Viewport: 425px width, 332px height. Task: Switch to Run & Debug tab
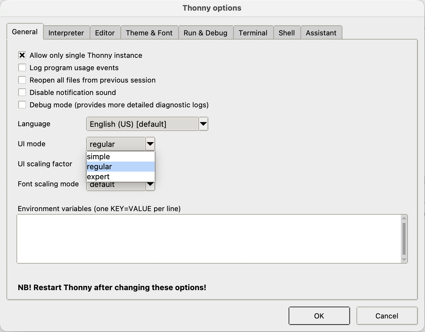[x=205, y=33]
